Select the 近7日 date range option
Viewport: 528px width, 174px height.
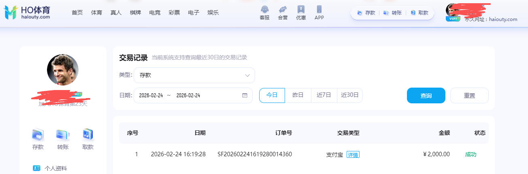[x=324, y=95]
